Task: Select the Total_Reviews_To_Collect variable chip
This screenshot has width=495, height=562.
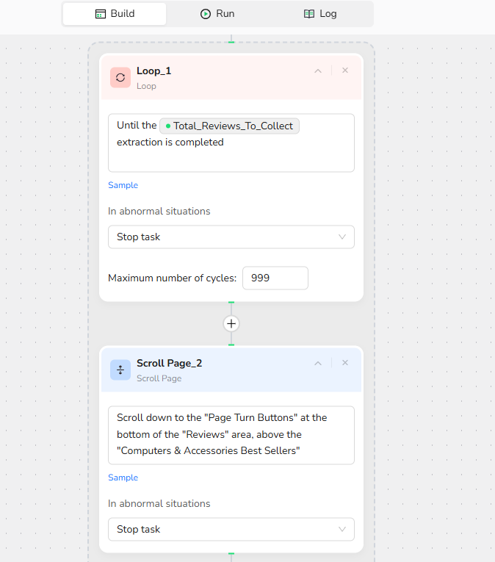Action: 229,126
